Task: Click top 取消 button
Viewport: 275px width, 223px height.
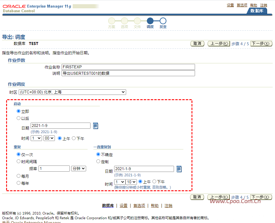Action: pos(197,44)
